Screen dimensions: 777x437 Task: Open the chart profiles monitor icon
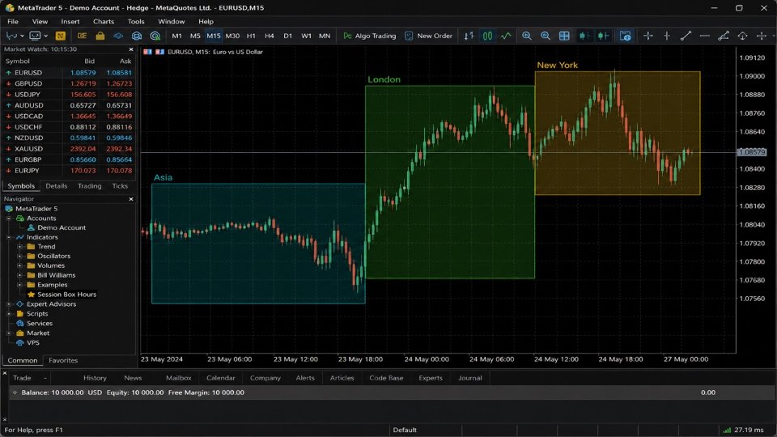35,36
